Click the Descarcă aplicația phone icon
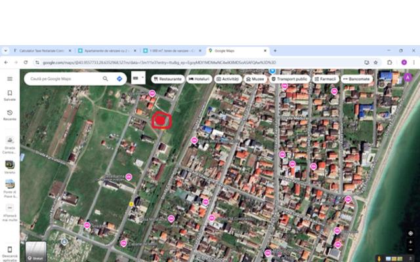Viewport: 420px width, 262px height. click(x=9, y=249)
